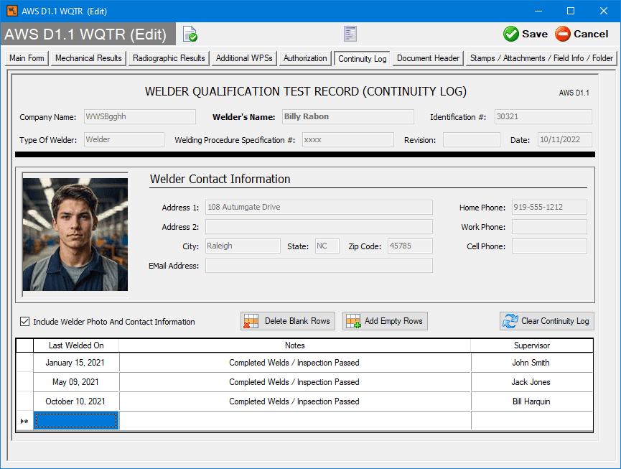Go to the Additional WPSs tab

pos(244,58)
